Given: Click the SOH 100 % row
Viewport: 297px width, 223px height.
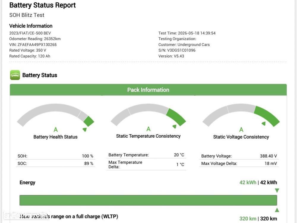Looking at the screenshot, I should [56, 156].
